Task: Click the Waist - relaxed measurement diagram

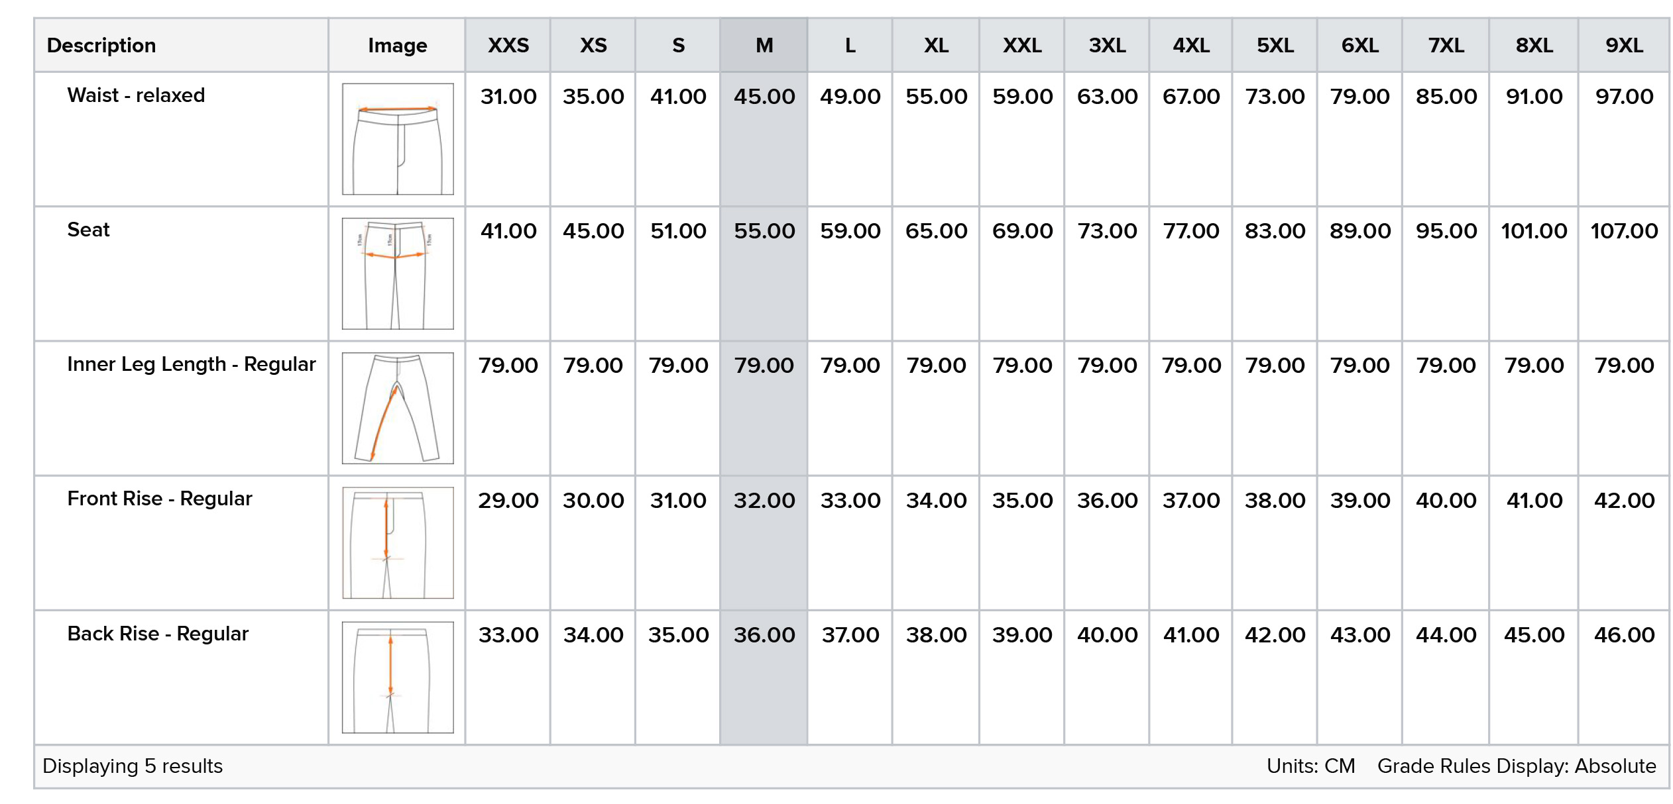Action: 398,139
